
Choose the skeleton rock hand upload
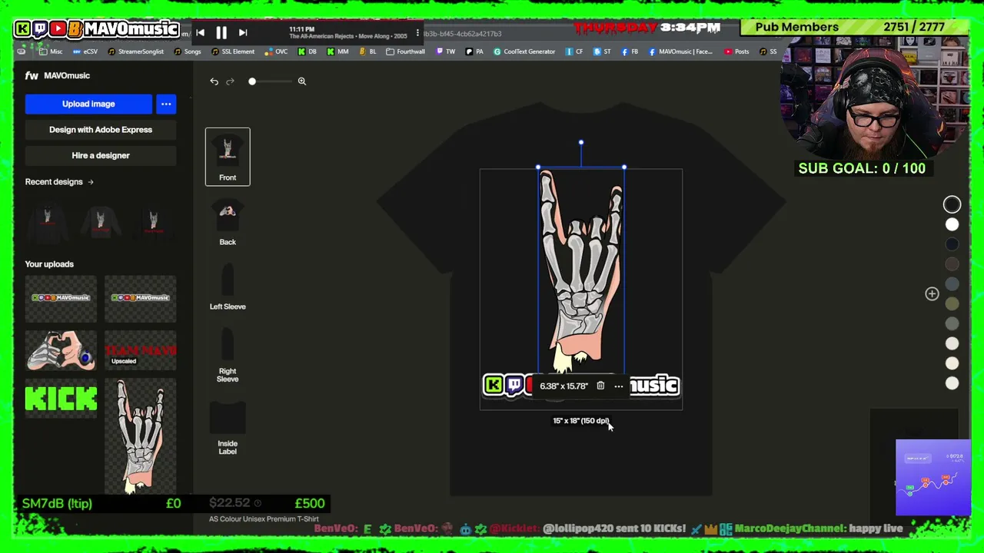(x=140, y=436)
